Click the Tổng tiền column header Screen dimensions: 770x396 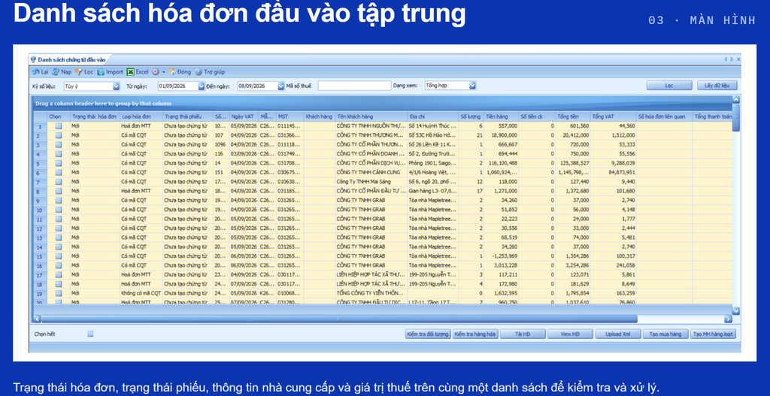pos(572,116)
